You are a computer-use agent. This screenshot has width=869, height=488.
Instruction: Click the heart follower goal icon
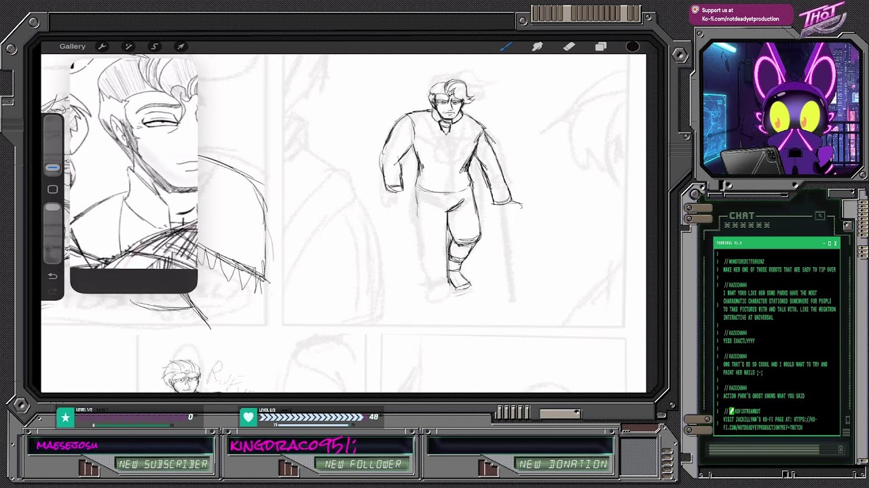(248, 418)
